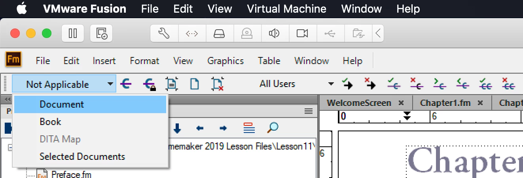Click the blue left arrow icon
523x178 pixels.
200,128
